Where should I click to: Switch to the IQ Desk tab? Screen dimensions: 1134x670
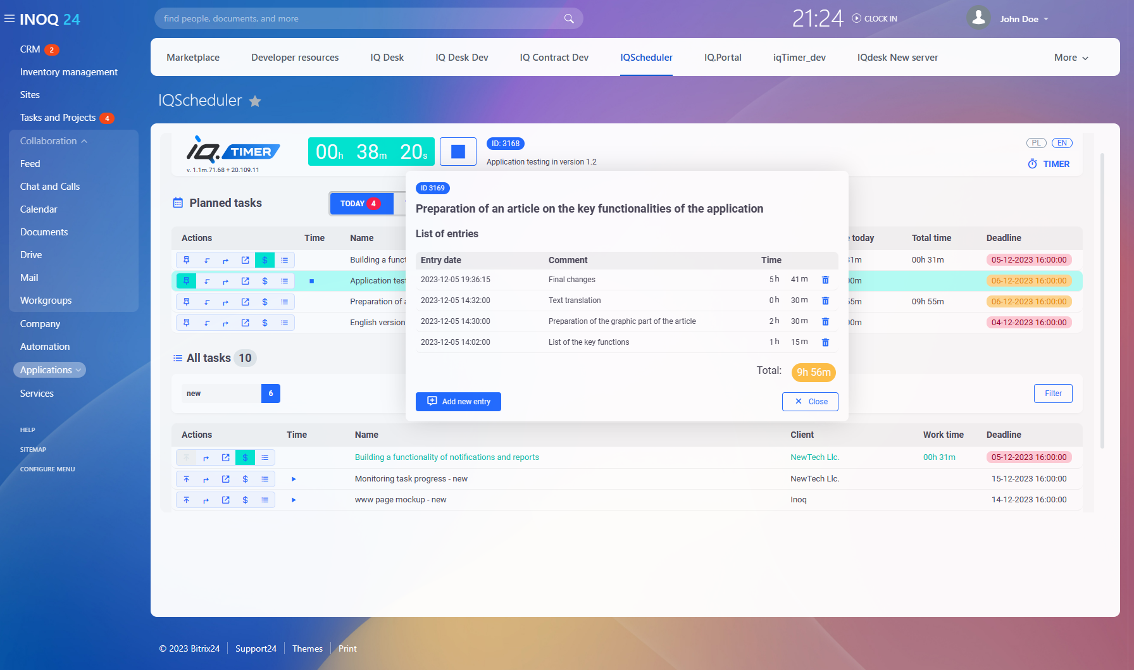click(387, 58)
